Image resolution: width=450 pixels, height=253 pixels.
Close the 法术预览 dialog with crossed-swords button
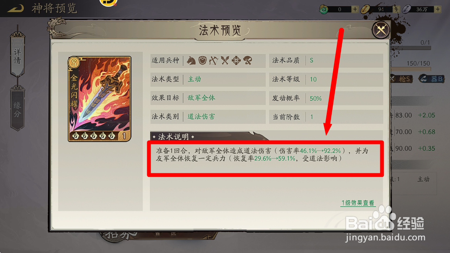[381, 30]
